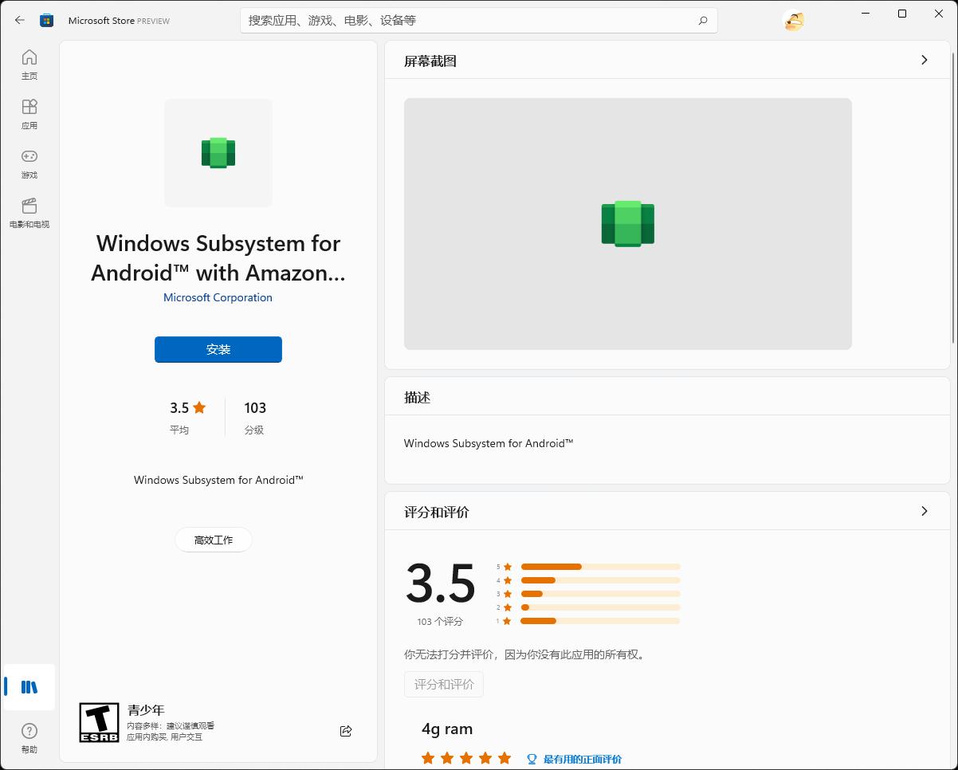Click the Microsoft Store logo icon
The height and width of the screenshot is (770, 958).
47,21
